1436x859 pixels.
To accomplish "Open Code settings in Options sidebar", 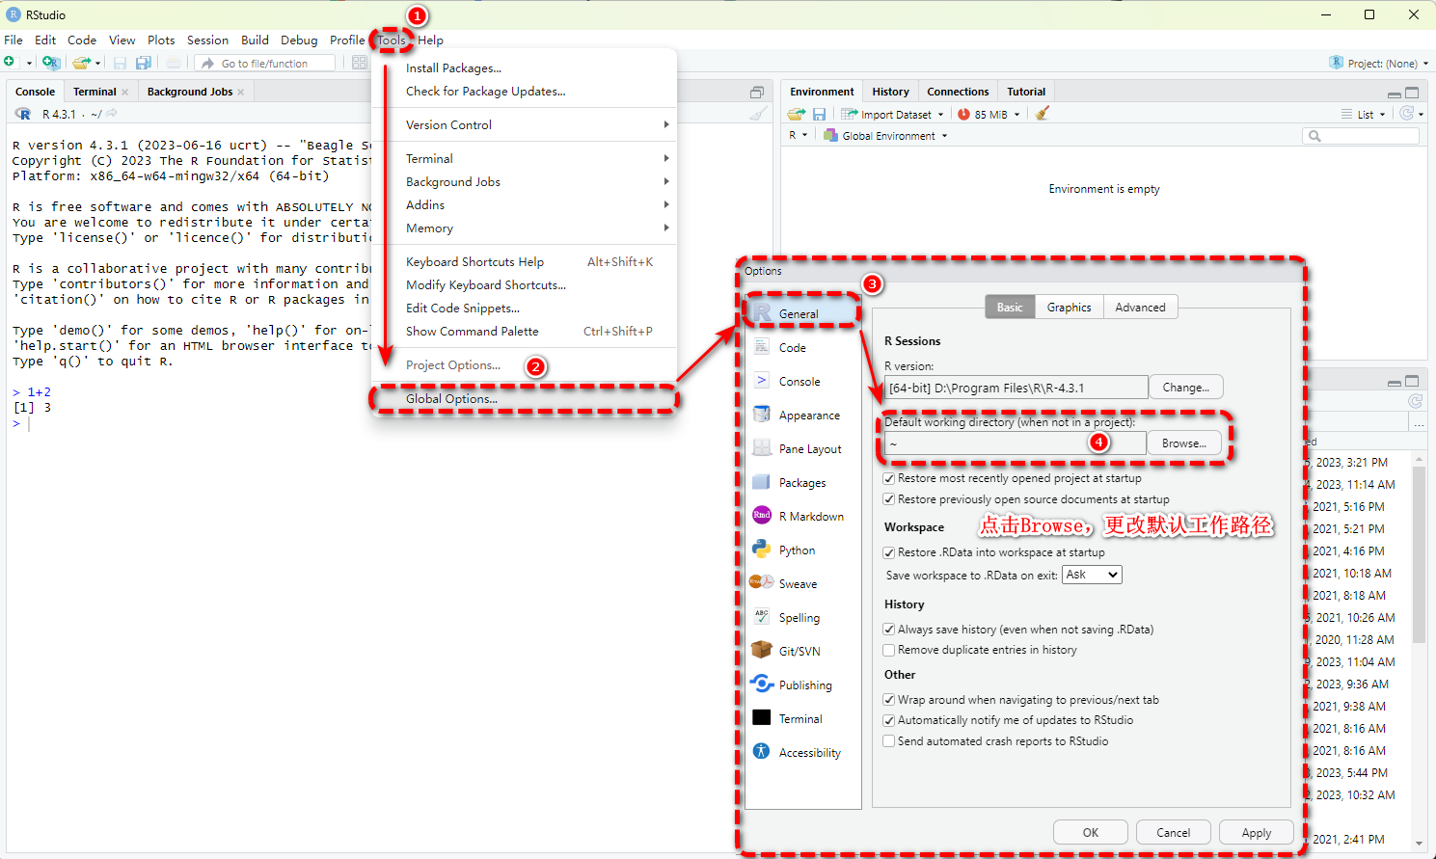I will [802, 347].
